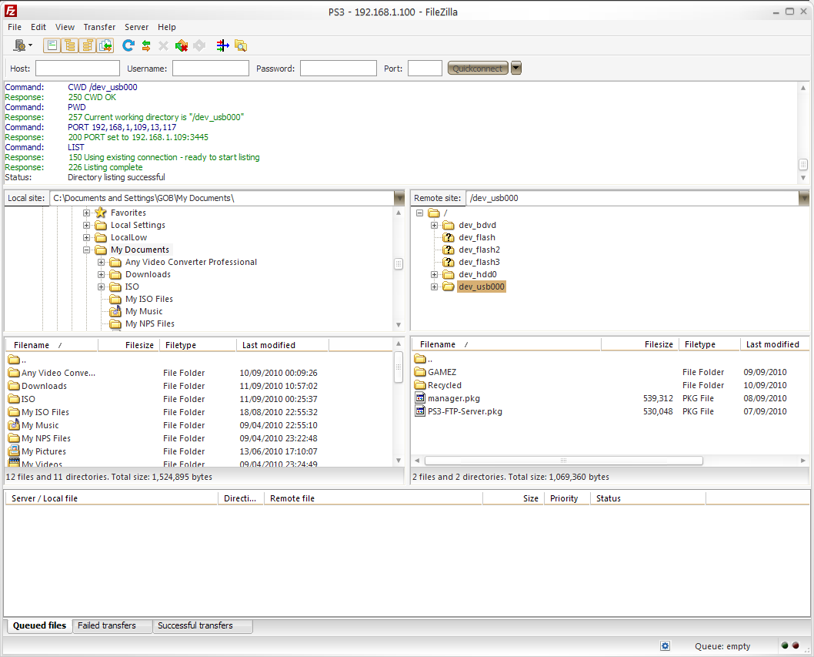Viewport: 814px width, 657px height.
Task: Open the Transfer menu
Action: tap(99, 27)
